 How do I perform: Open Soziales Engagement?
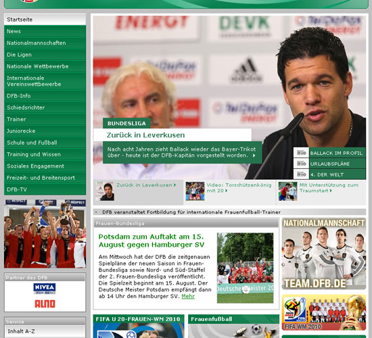(45, 166)
